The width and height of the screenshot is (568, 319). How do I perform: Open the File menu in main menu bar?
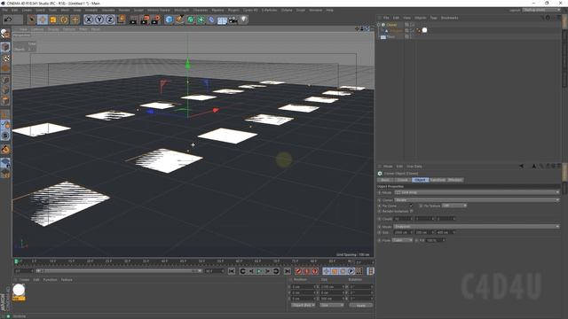point(4,10)
